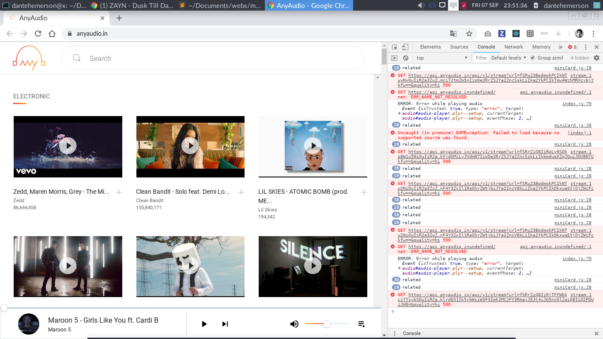This screenshot has width=603, height=339.
Task: Expand more DevTools tabs chevron
Action: click(561, 47)
